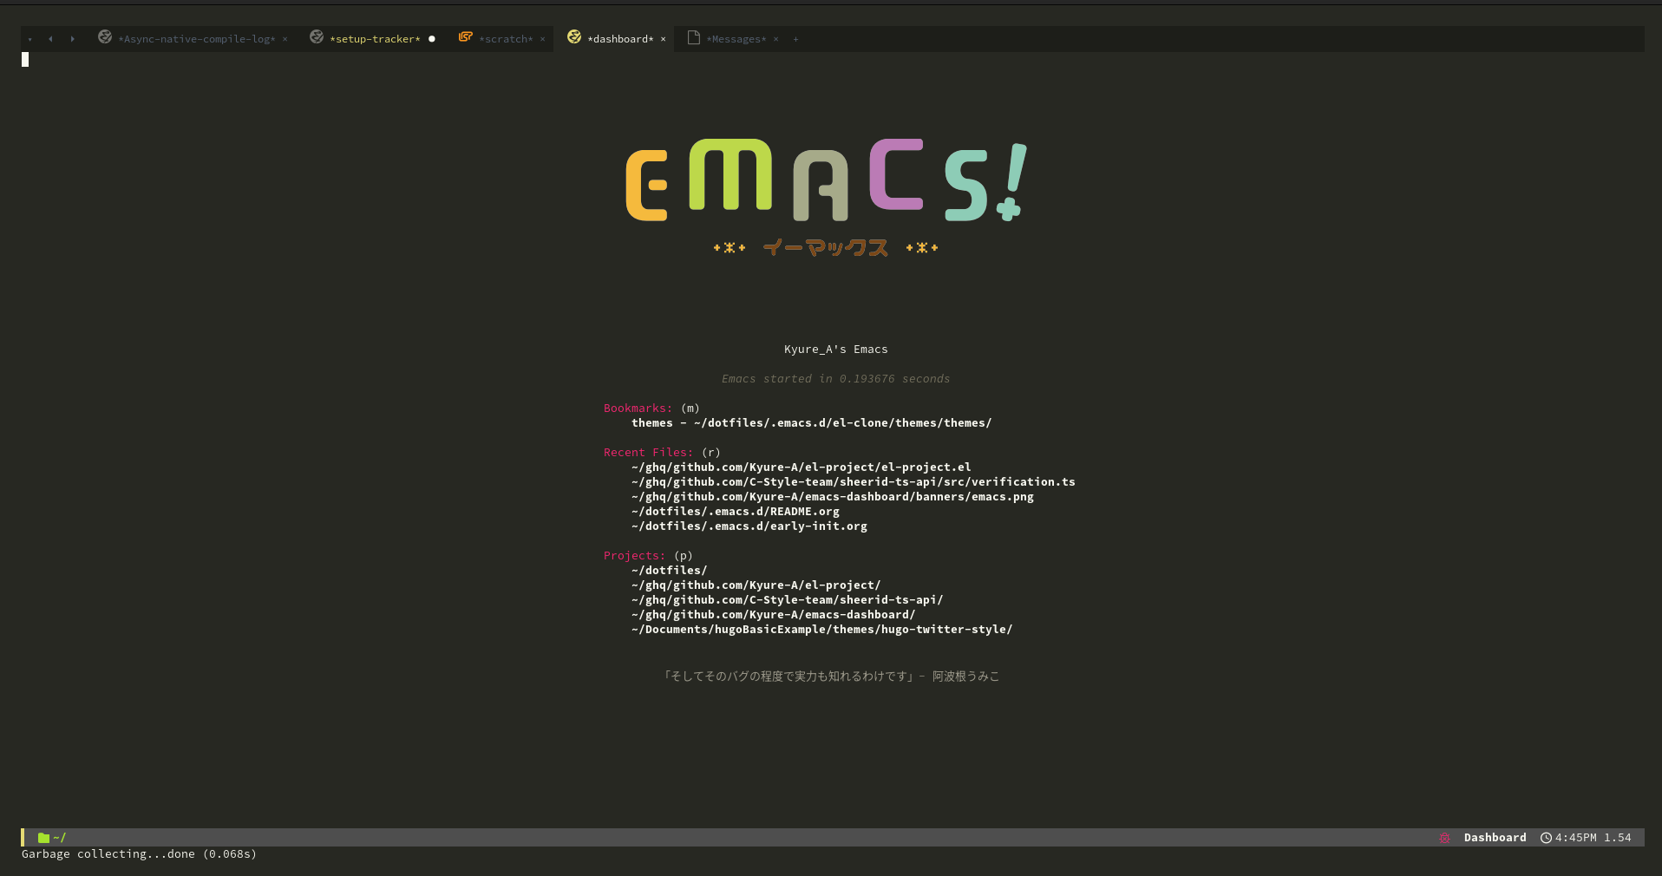
Task: Click the Garbage collecting...done echo message
Action: (x=139, y=854)
